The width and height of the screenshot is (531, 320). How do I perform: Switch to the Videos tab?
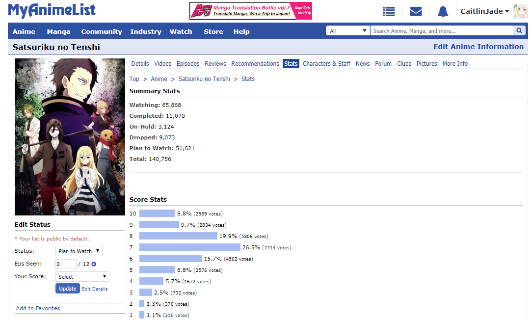(163, 64)
